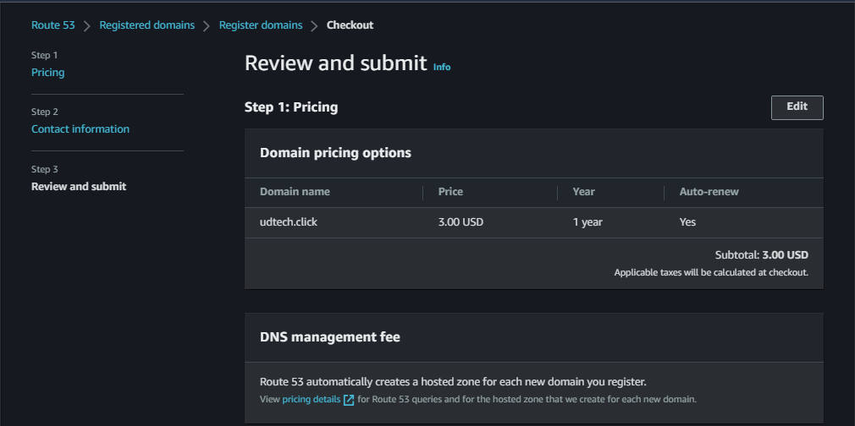The width and height of the screenshot is (855, 426).
Task: Select the Checkout breadcrumb item
Action: click(x=350, y=25)
